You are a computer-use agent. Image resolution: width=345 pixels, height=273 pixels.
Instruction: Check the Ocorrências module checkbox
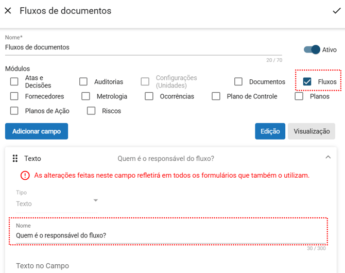point(149,96)
